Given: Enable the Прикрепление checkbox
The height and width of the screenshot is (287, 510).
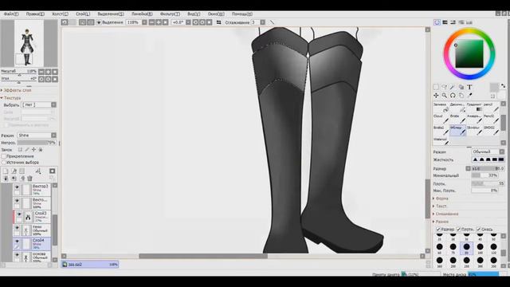Looking at the screenshot, I should pos(4,156).
